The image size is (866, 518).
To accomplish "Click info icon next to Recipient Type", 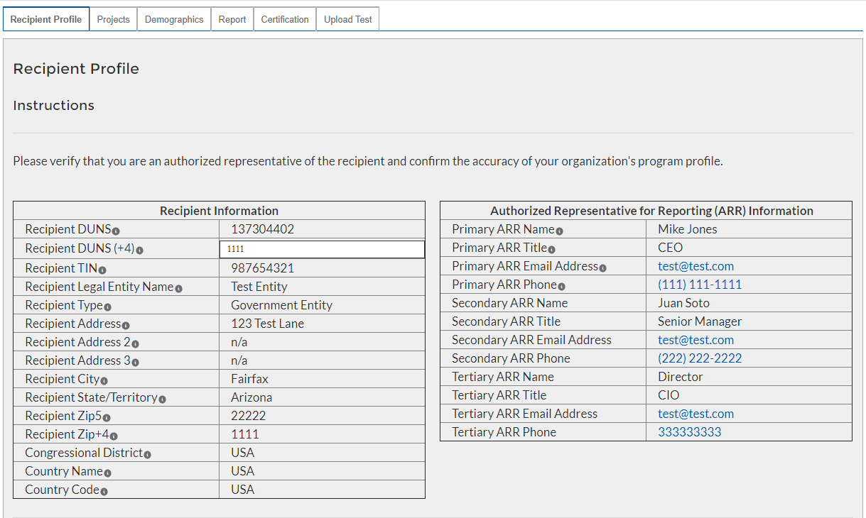I will coord(107,307).
